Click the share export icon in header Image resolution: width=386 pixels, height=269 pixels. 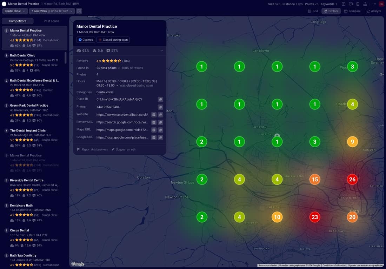click(x=365, y=4)
